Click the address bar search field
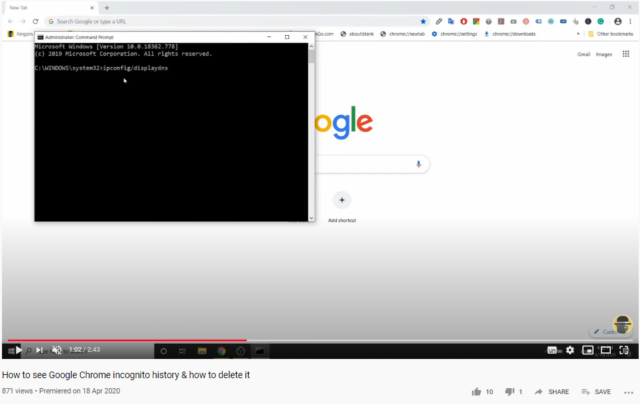The height and width of the screenshot is (404, 640). tap(237, 21)
